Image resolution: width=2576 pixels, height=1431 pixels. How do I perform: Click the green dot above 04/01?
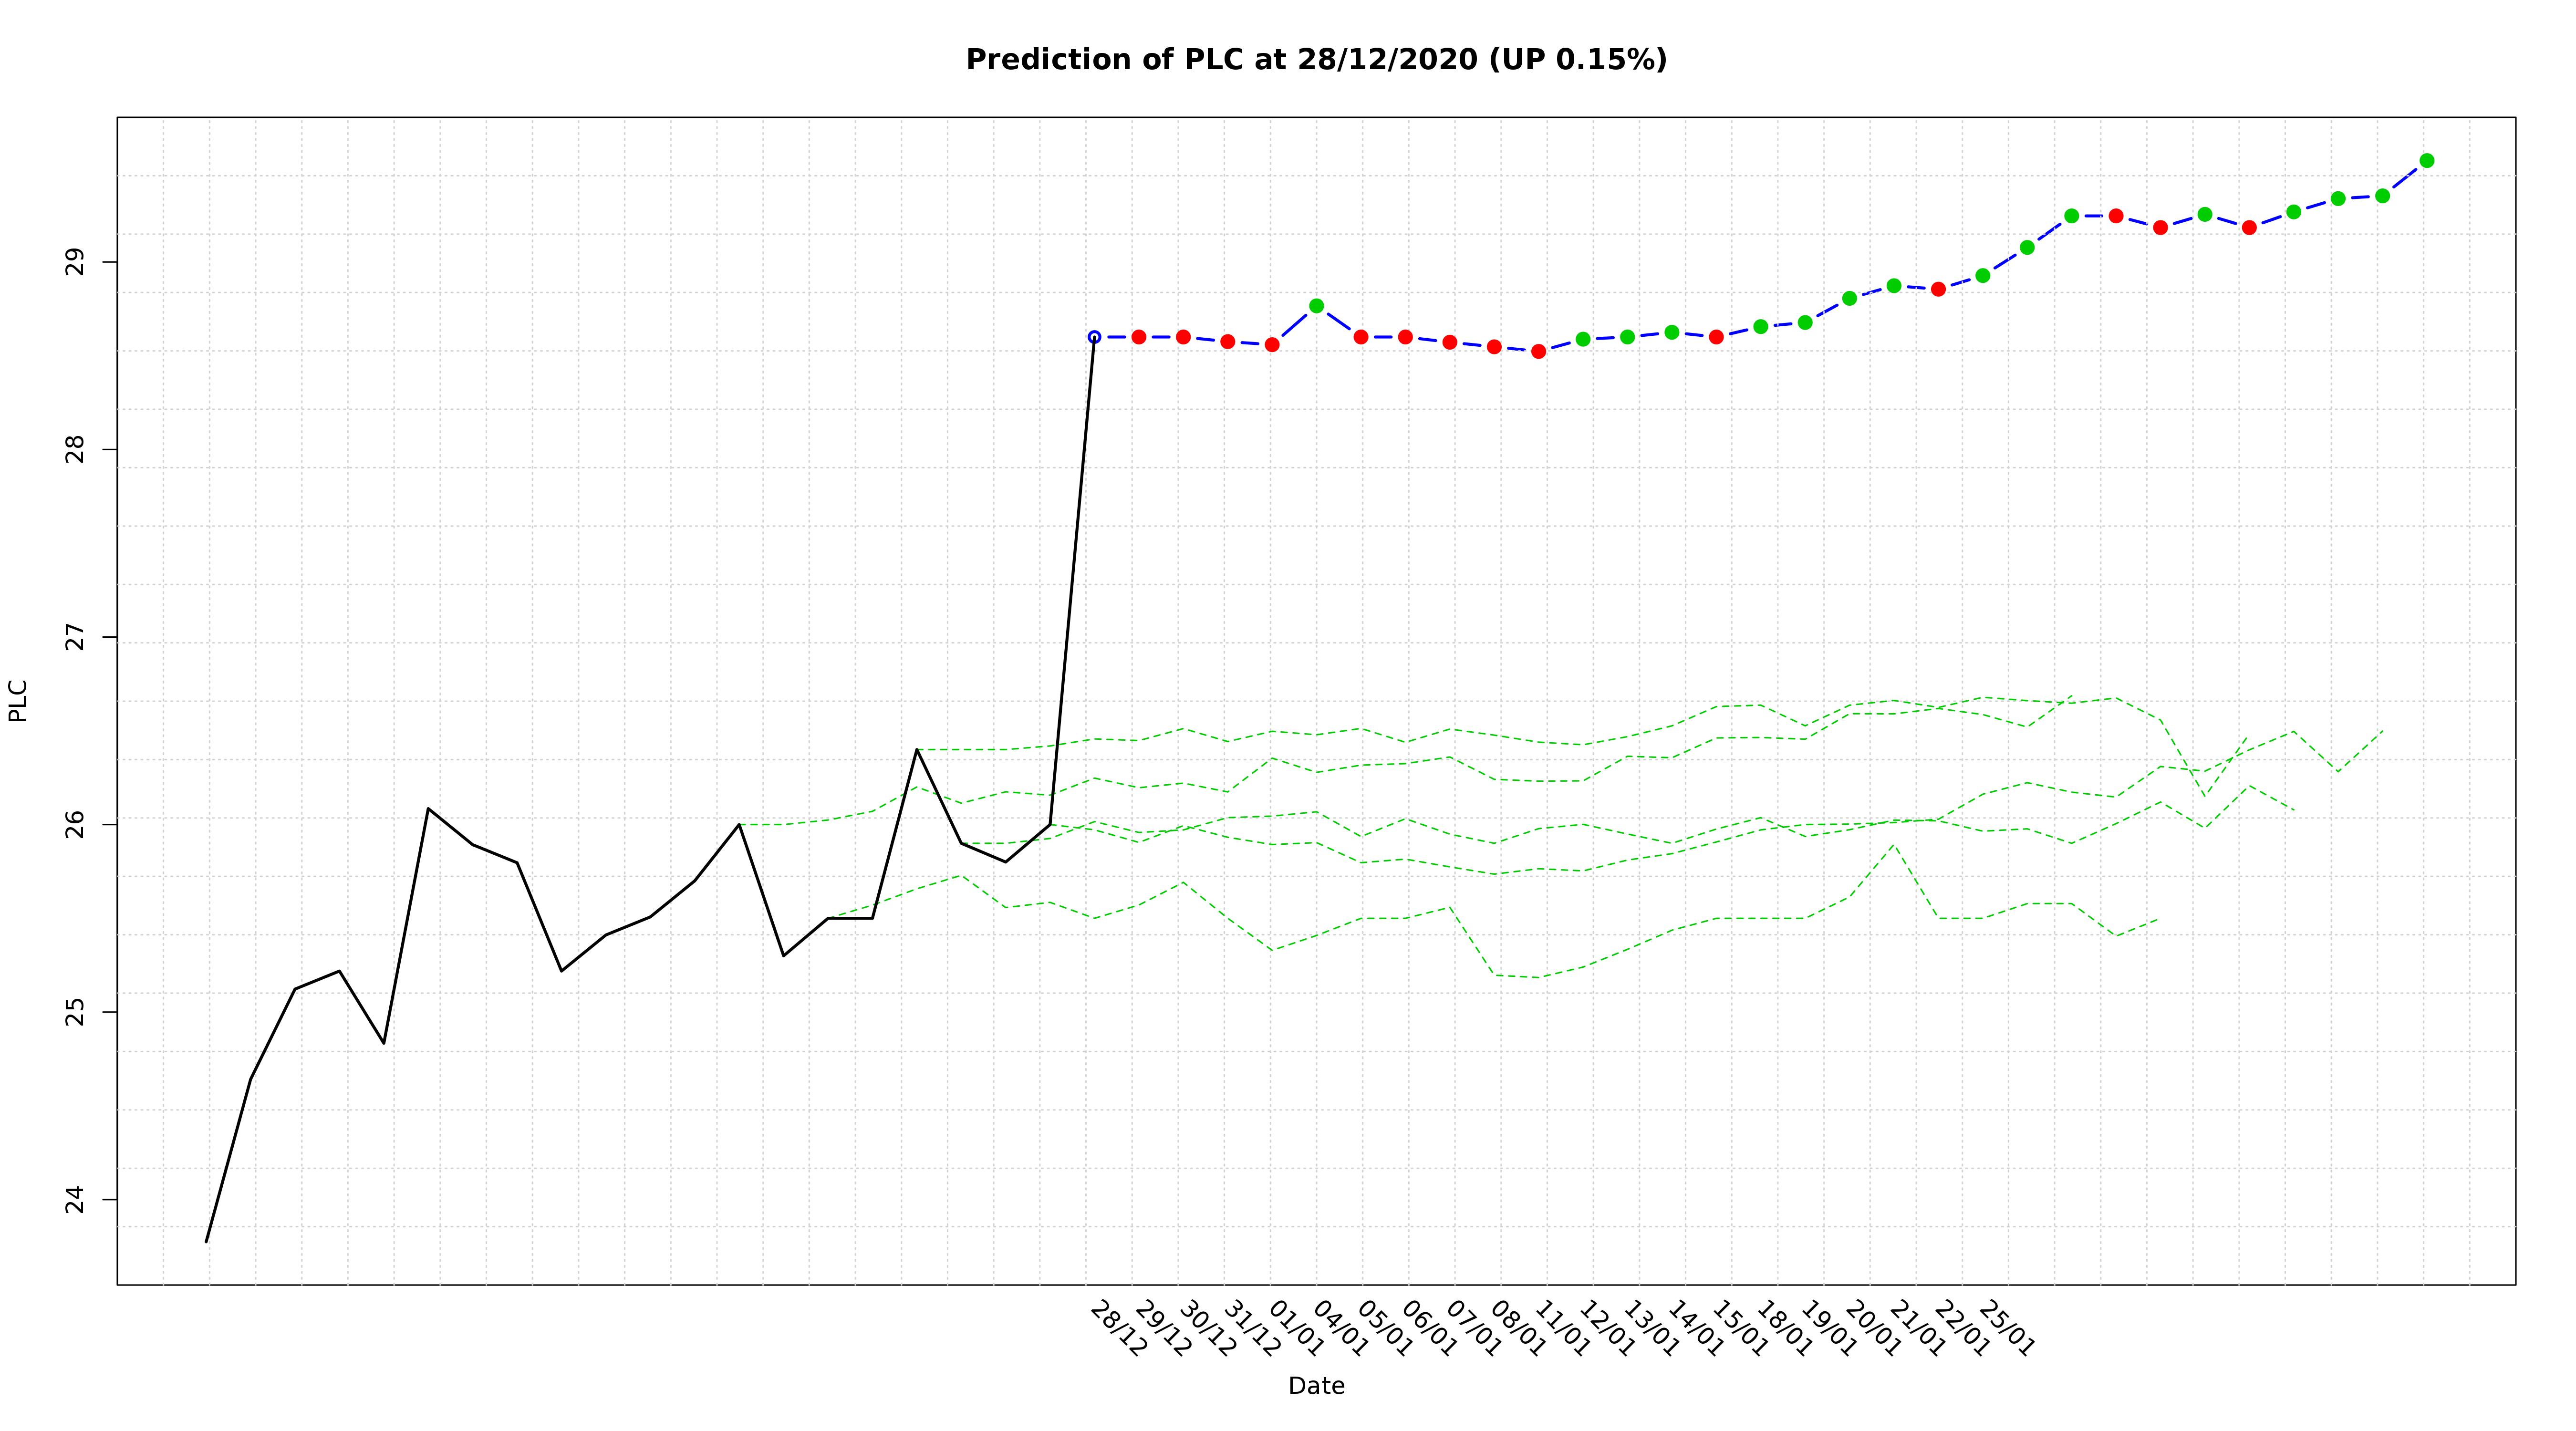tap(1316, 306)
